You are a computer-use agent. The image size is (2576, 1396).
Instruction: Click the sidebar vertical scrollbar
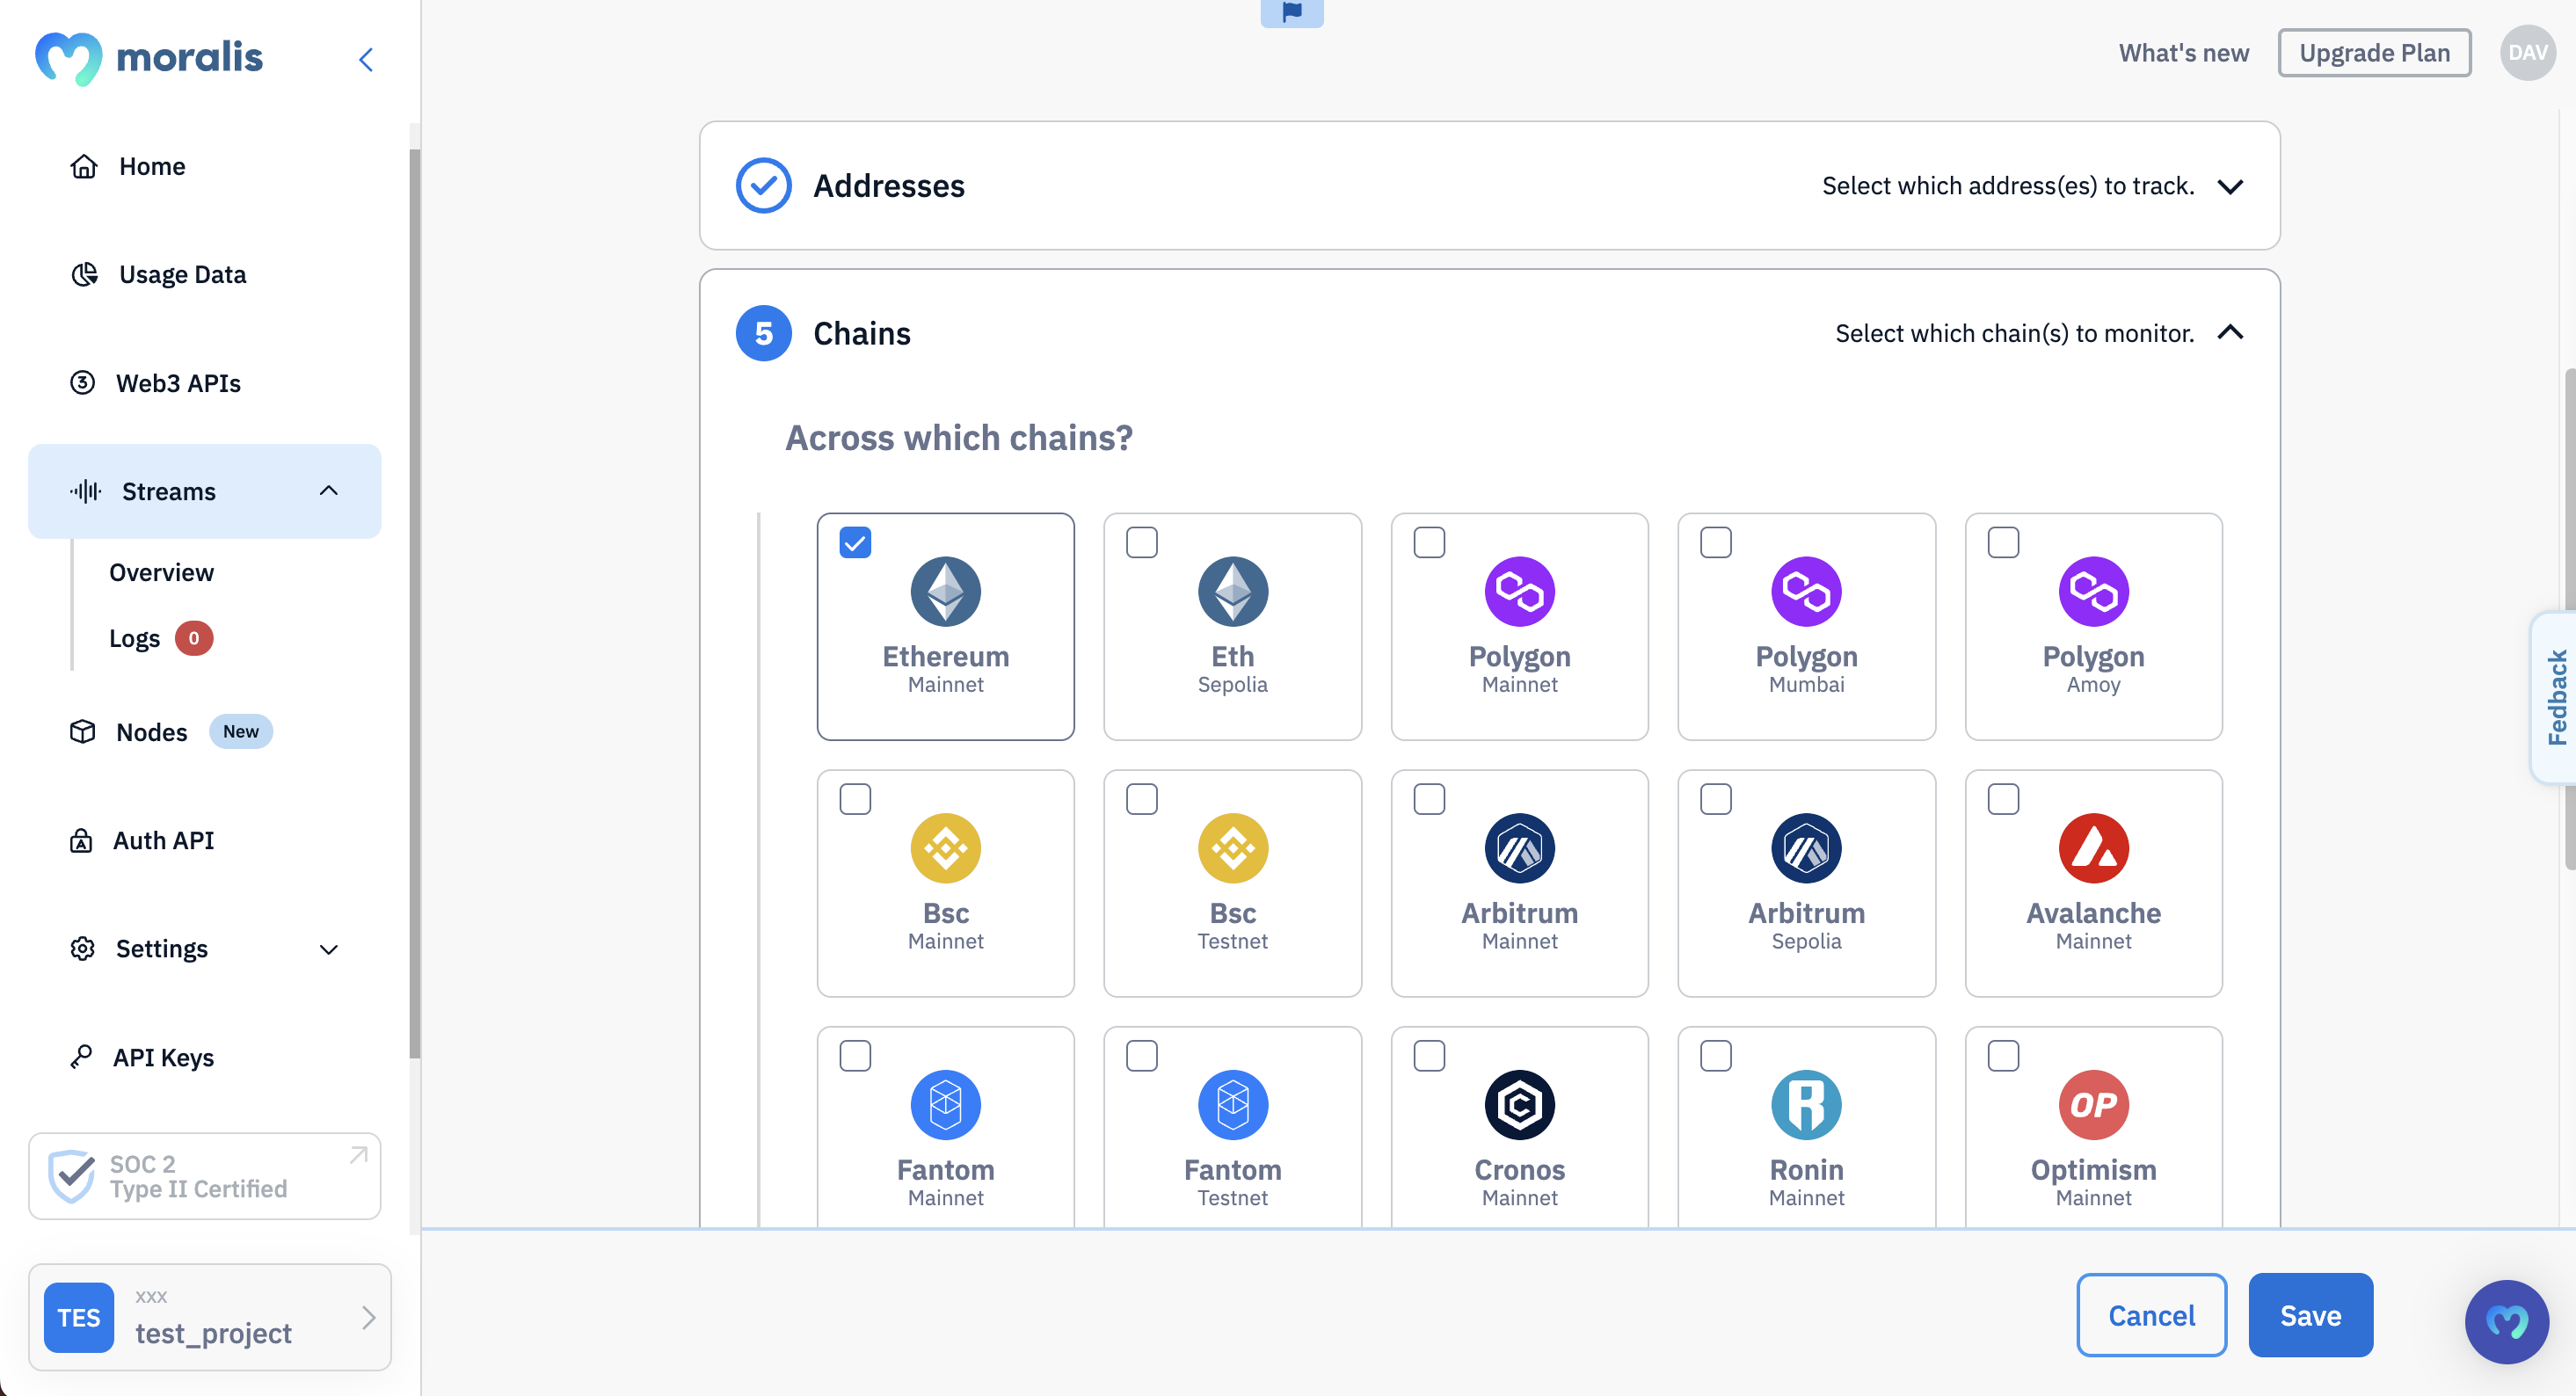click(415, 605)
